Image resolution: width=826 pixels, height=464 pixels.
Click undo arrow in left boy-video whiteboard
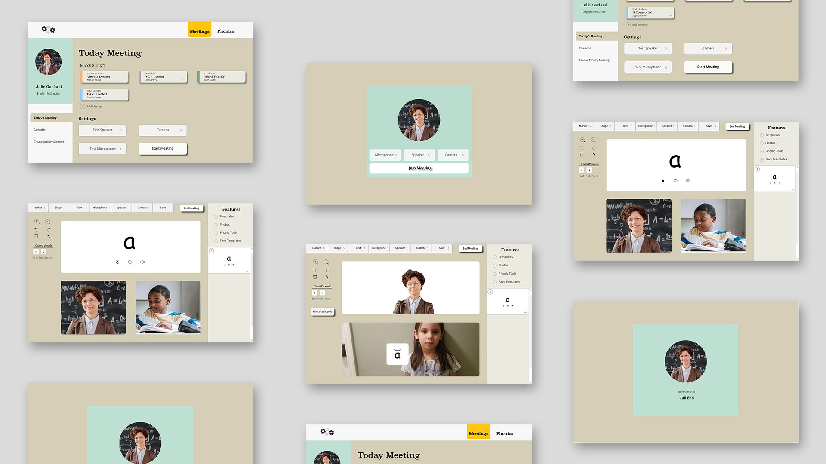point(36,229)
